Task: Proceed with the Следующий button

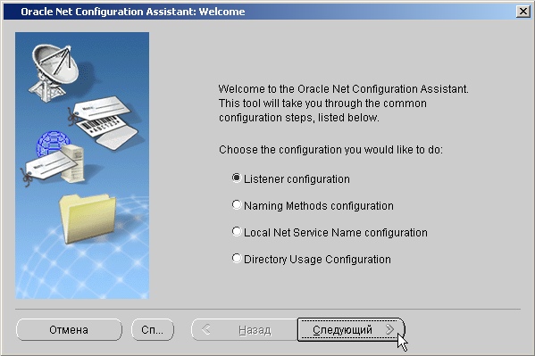Action: [351, 330]
